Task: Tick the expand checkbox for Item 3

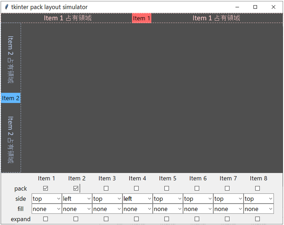Action: [x=106, y=219]
